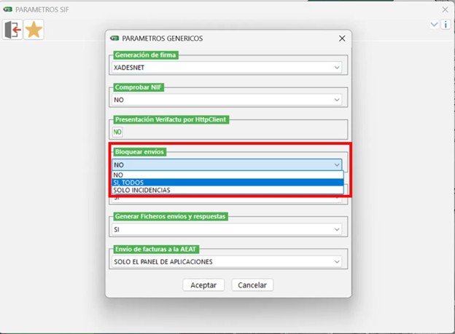455x334 pixels.
Task: Close the PARAMETROS GENERICOS dialog
Action: pos(342,38)
